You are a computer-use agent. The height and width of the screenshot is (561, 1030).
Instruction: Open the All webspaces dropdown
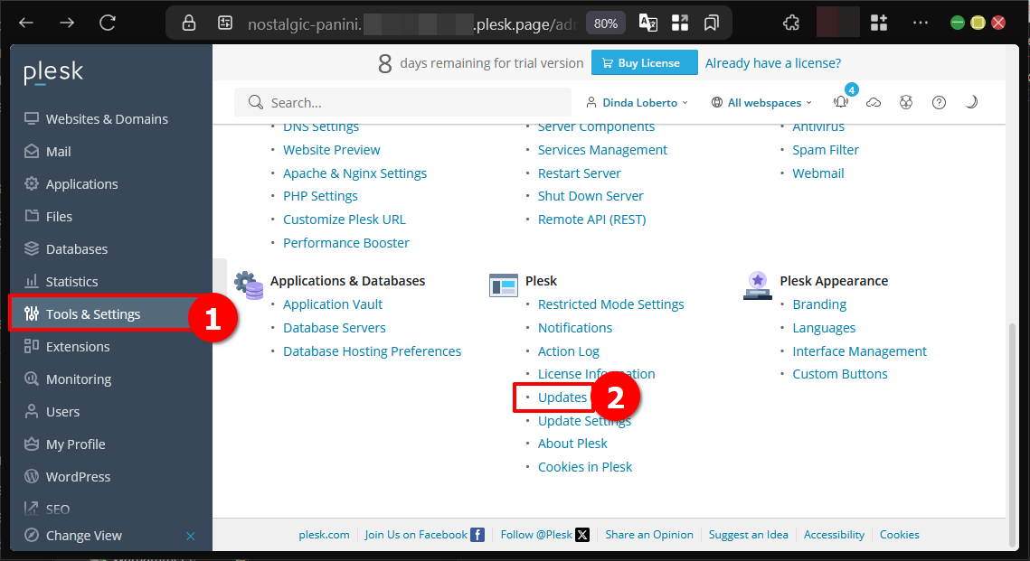click(x=762, y=102)
